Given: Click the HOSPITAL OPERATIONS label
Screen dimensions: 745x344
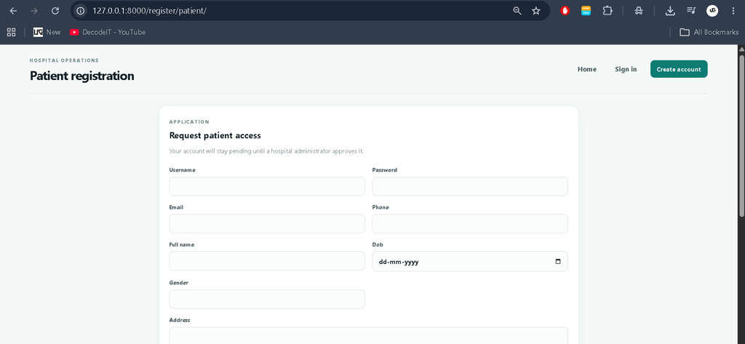Looking at the screenshot, I should [x=64, y=60].
